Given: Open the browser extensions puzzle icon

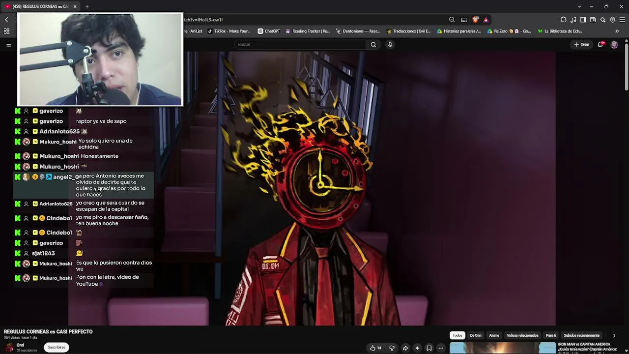Looking at the screenshot, I should 563,20.
